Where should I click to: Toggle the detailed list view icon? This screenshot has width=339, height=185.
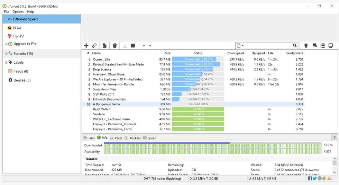point(322,46)
